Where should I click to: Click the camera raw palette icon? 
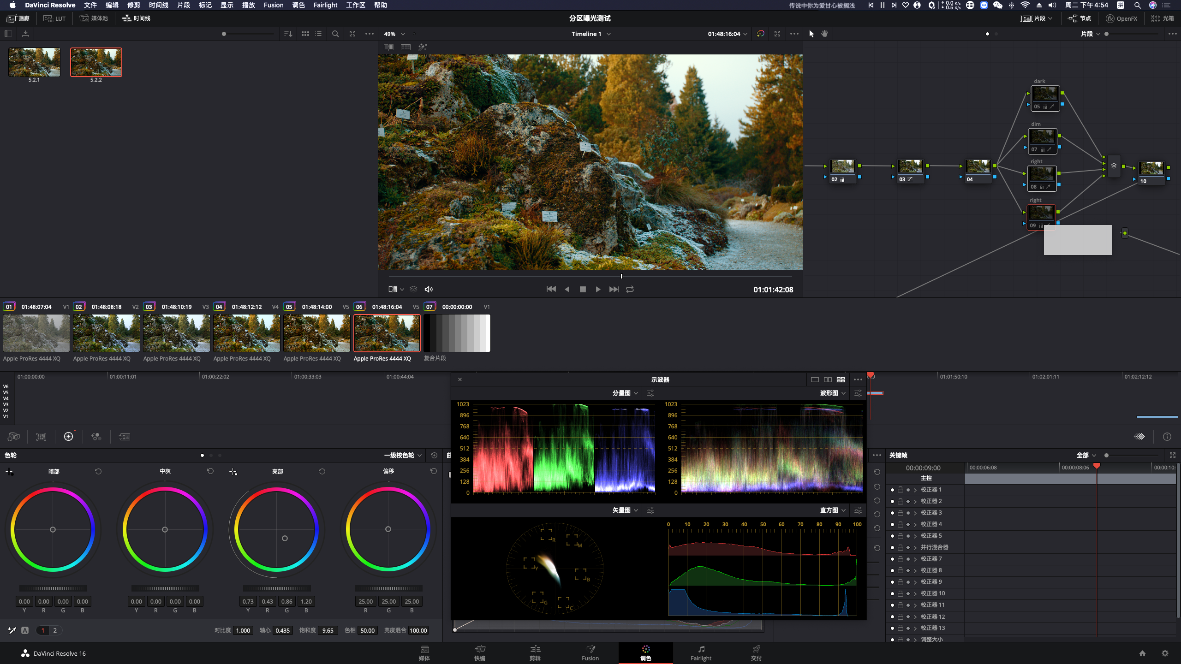14,437
